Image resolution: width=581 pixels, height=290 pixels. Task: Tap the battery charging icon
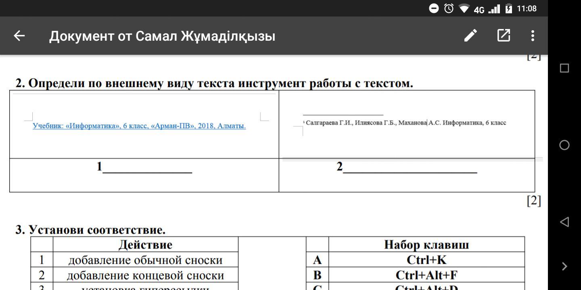tap(508, 8)
